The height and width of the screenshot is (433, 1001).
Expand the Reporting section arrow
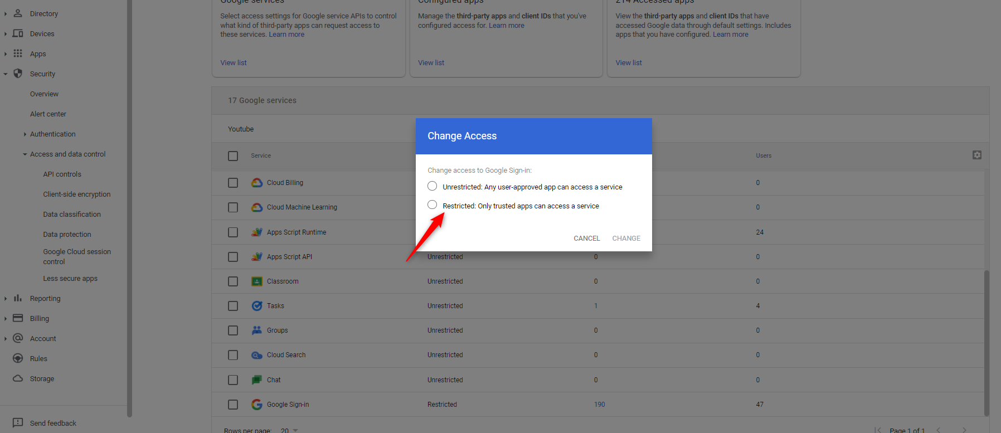[6, 299]
